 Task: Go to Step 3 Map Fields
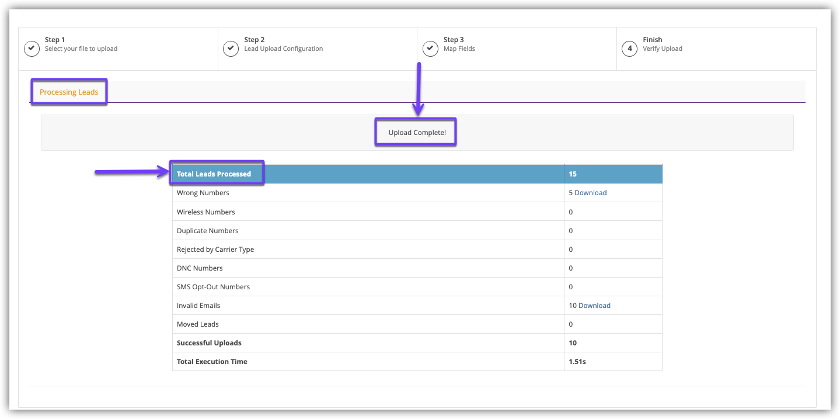point(459,44)
